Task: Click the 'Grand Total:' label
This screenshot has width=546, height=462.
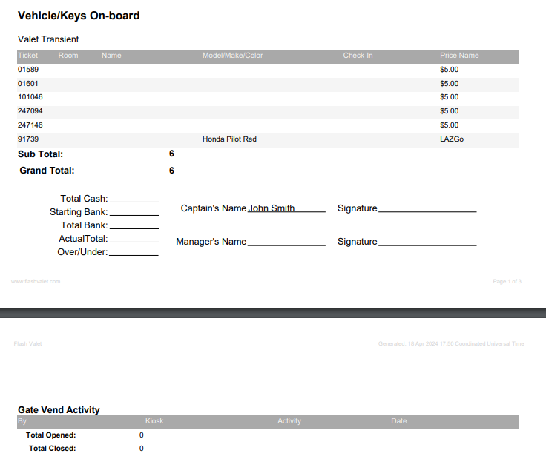Action: click(47, 171)
